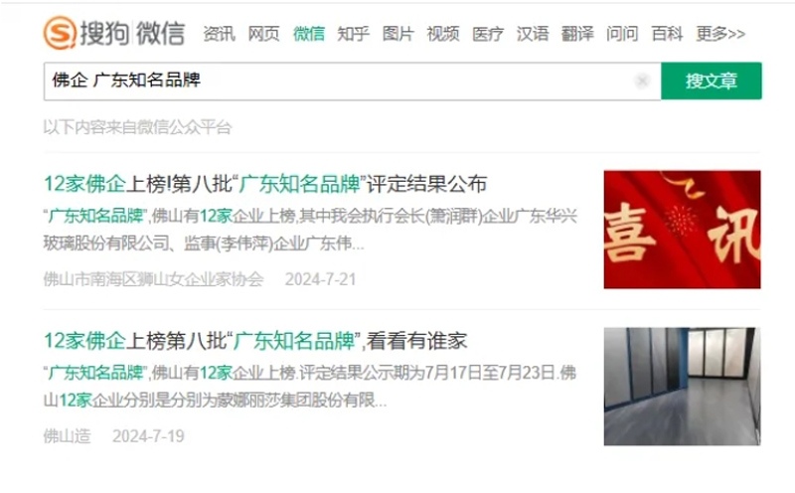Open article '看看有谁家' title link
This screenshot has height=493, width=795.
pyautogui.click(x=255, y=341)
